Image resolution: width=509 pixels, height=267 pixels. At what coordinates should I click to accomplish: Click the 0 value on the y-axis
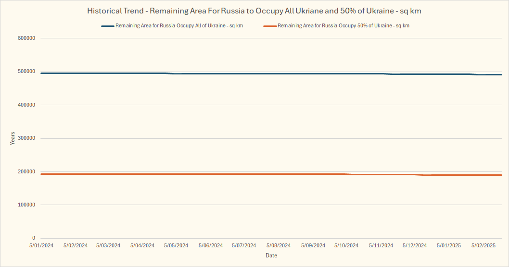click(34, 238)
